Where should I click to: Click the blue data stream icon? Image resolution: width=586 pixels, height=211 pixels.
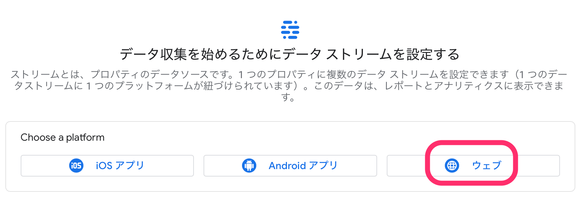click(290, 30)
